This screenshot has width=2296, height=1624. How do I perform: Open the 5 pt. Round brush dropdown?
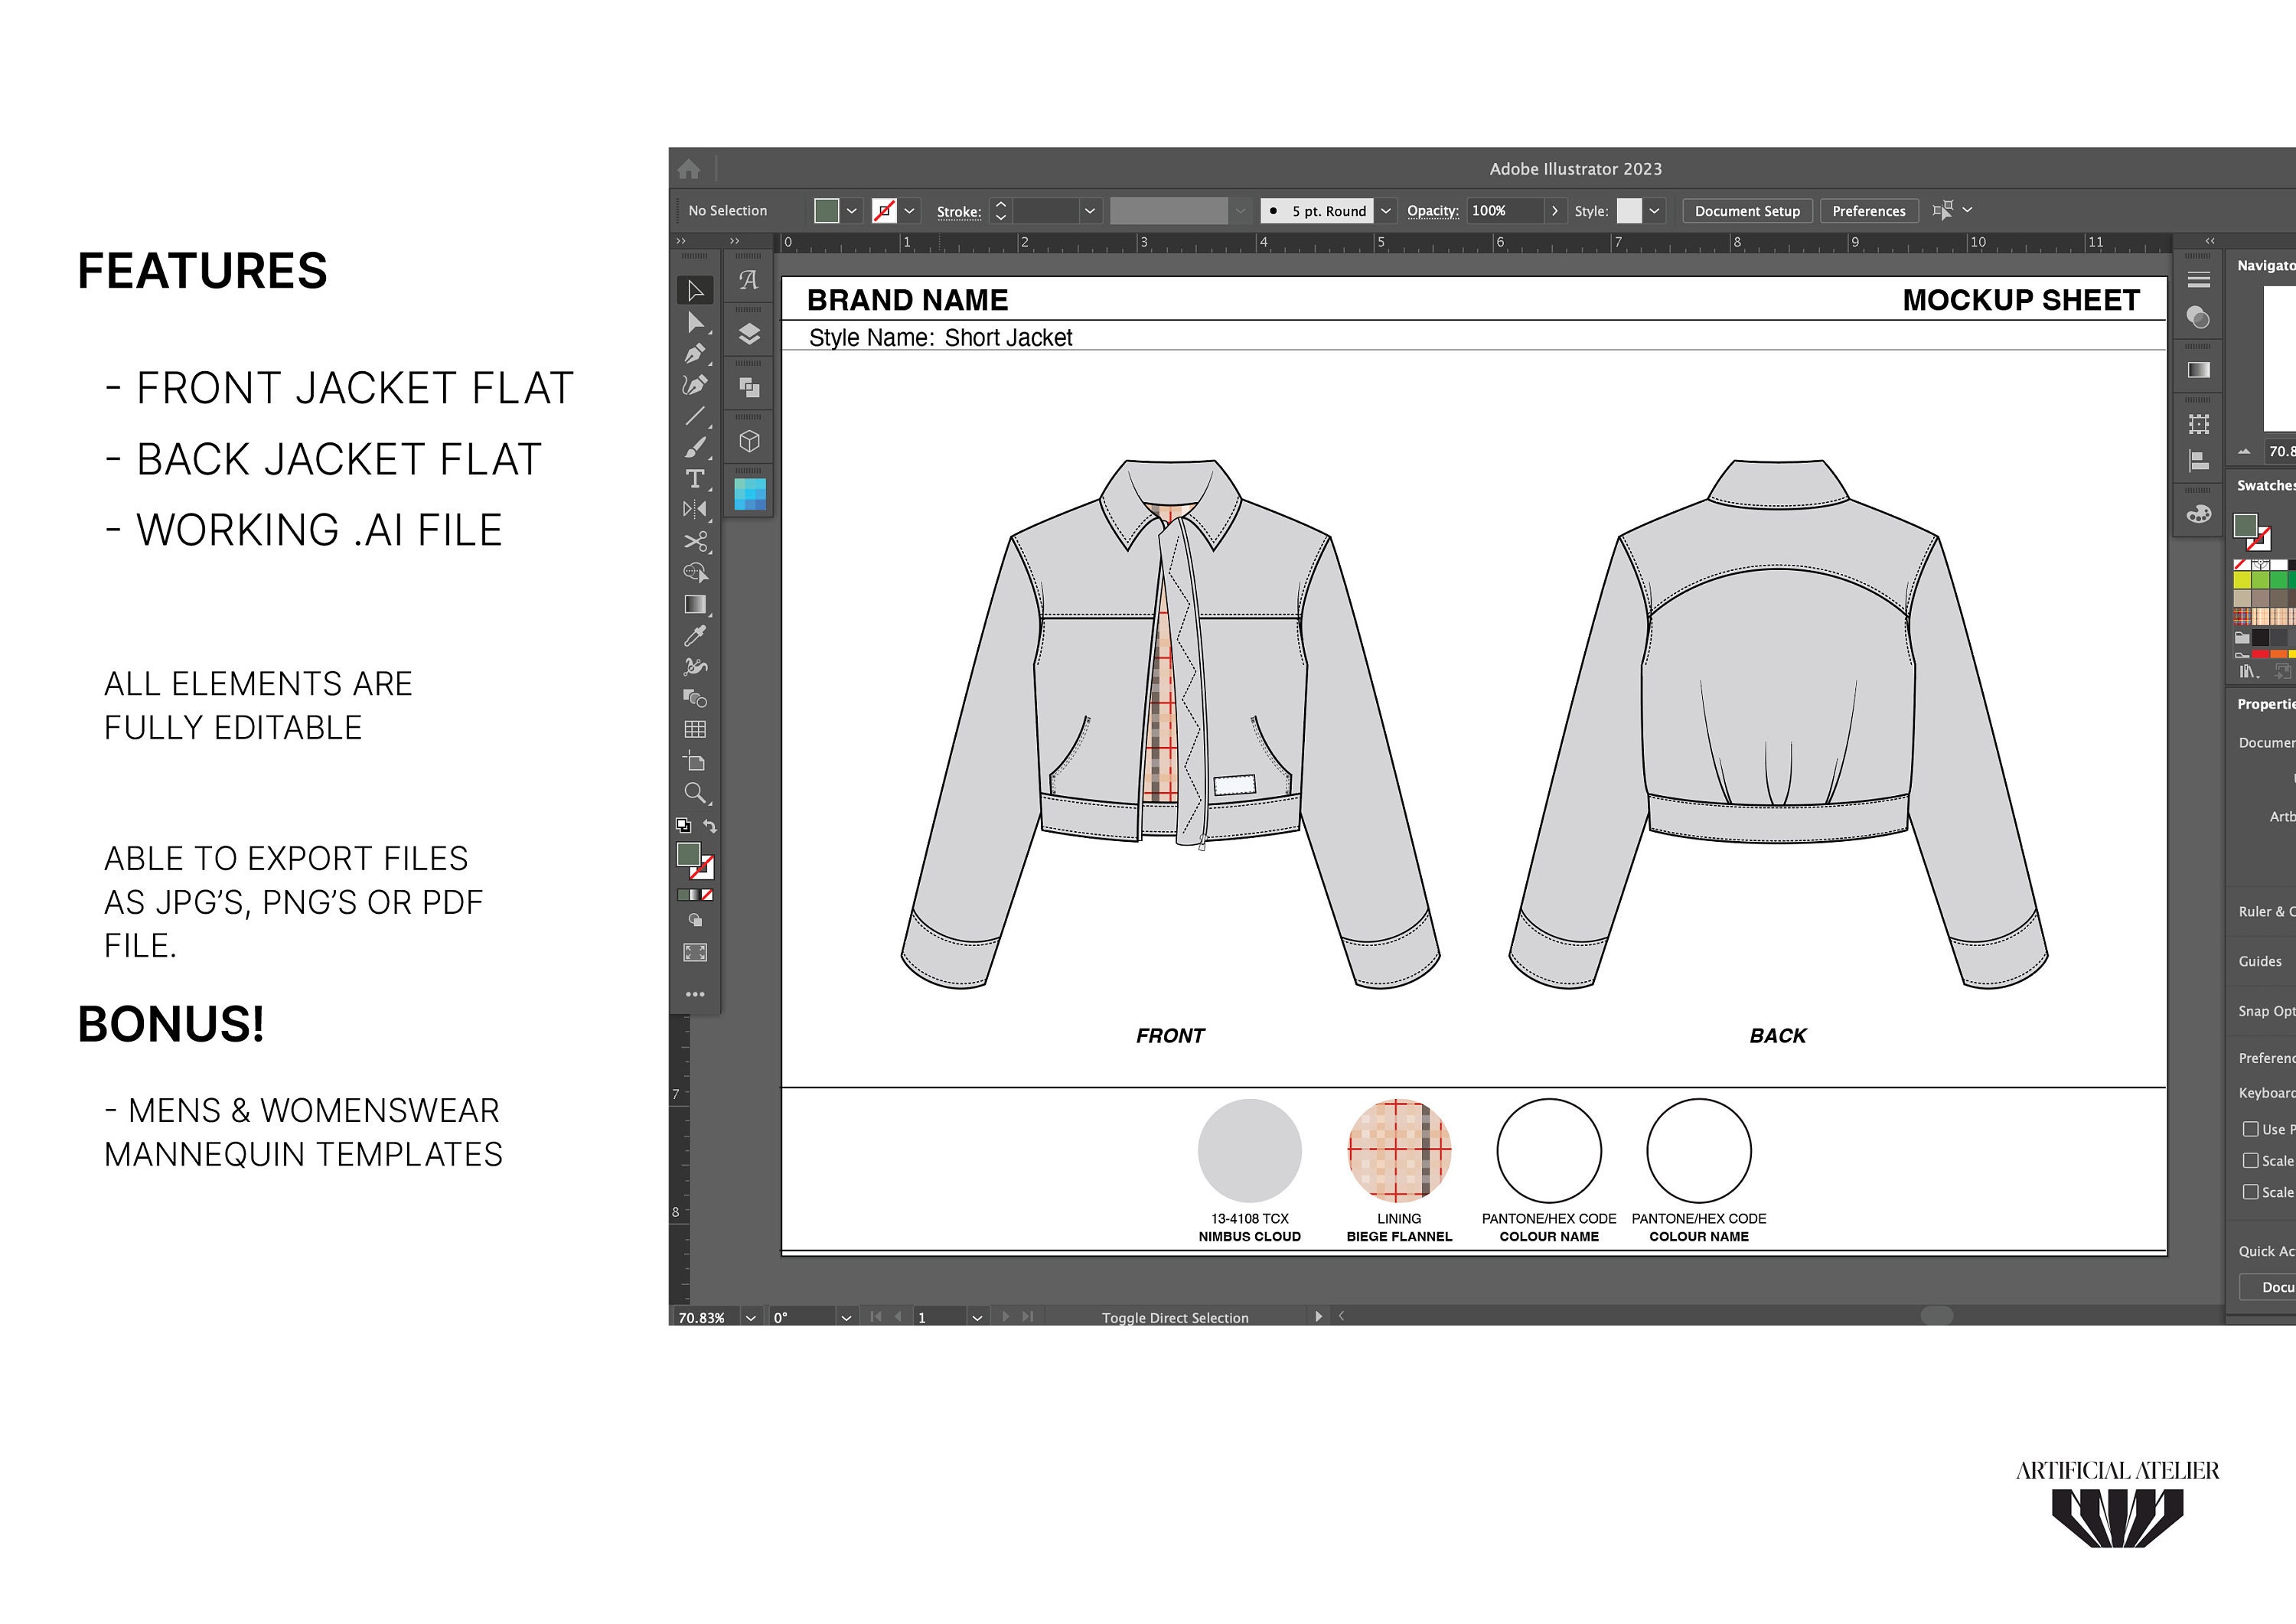click(x=1387, y=211)
